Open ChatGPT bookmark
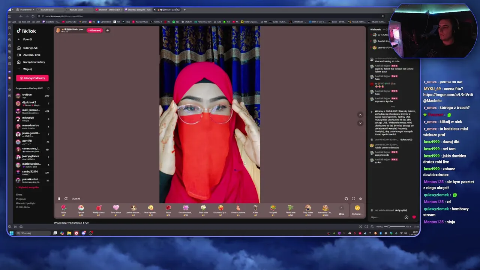Viewport: 480px width, 270px height. (187, 22)
